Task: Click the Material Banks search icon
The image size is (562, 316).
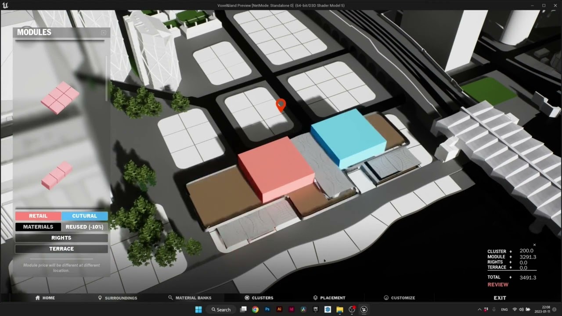Action: click(170, 298)
